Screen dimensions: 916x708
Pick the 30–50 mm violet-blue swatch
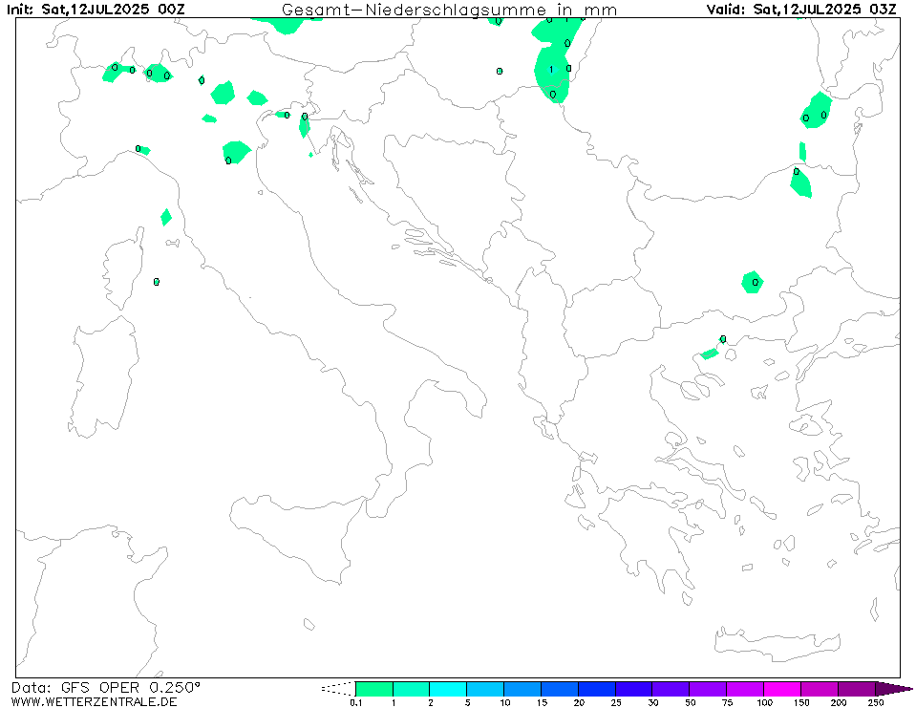[x=671, y=689]
